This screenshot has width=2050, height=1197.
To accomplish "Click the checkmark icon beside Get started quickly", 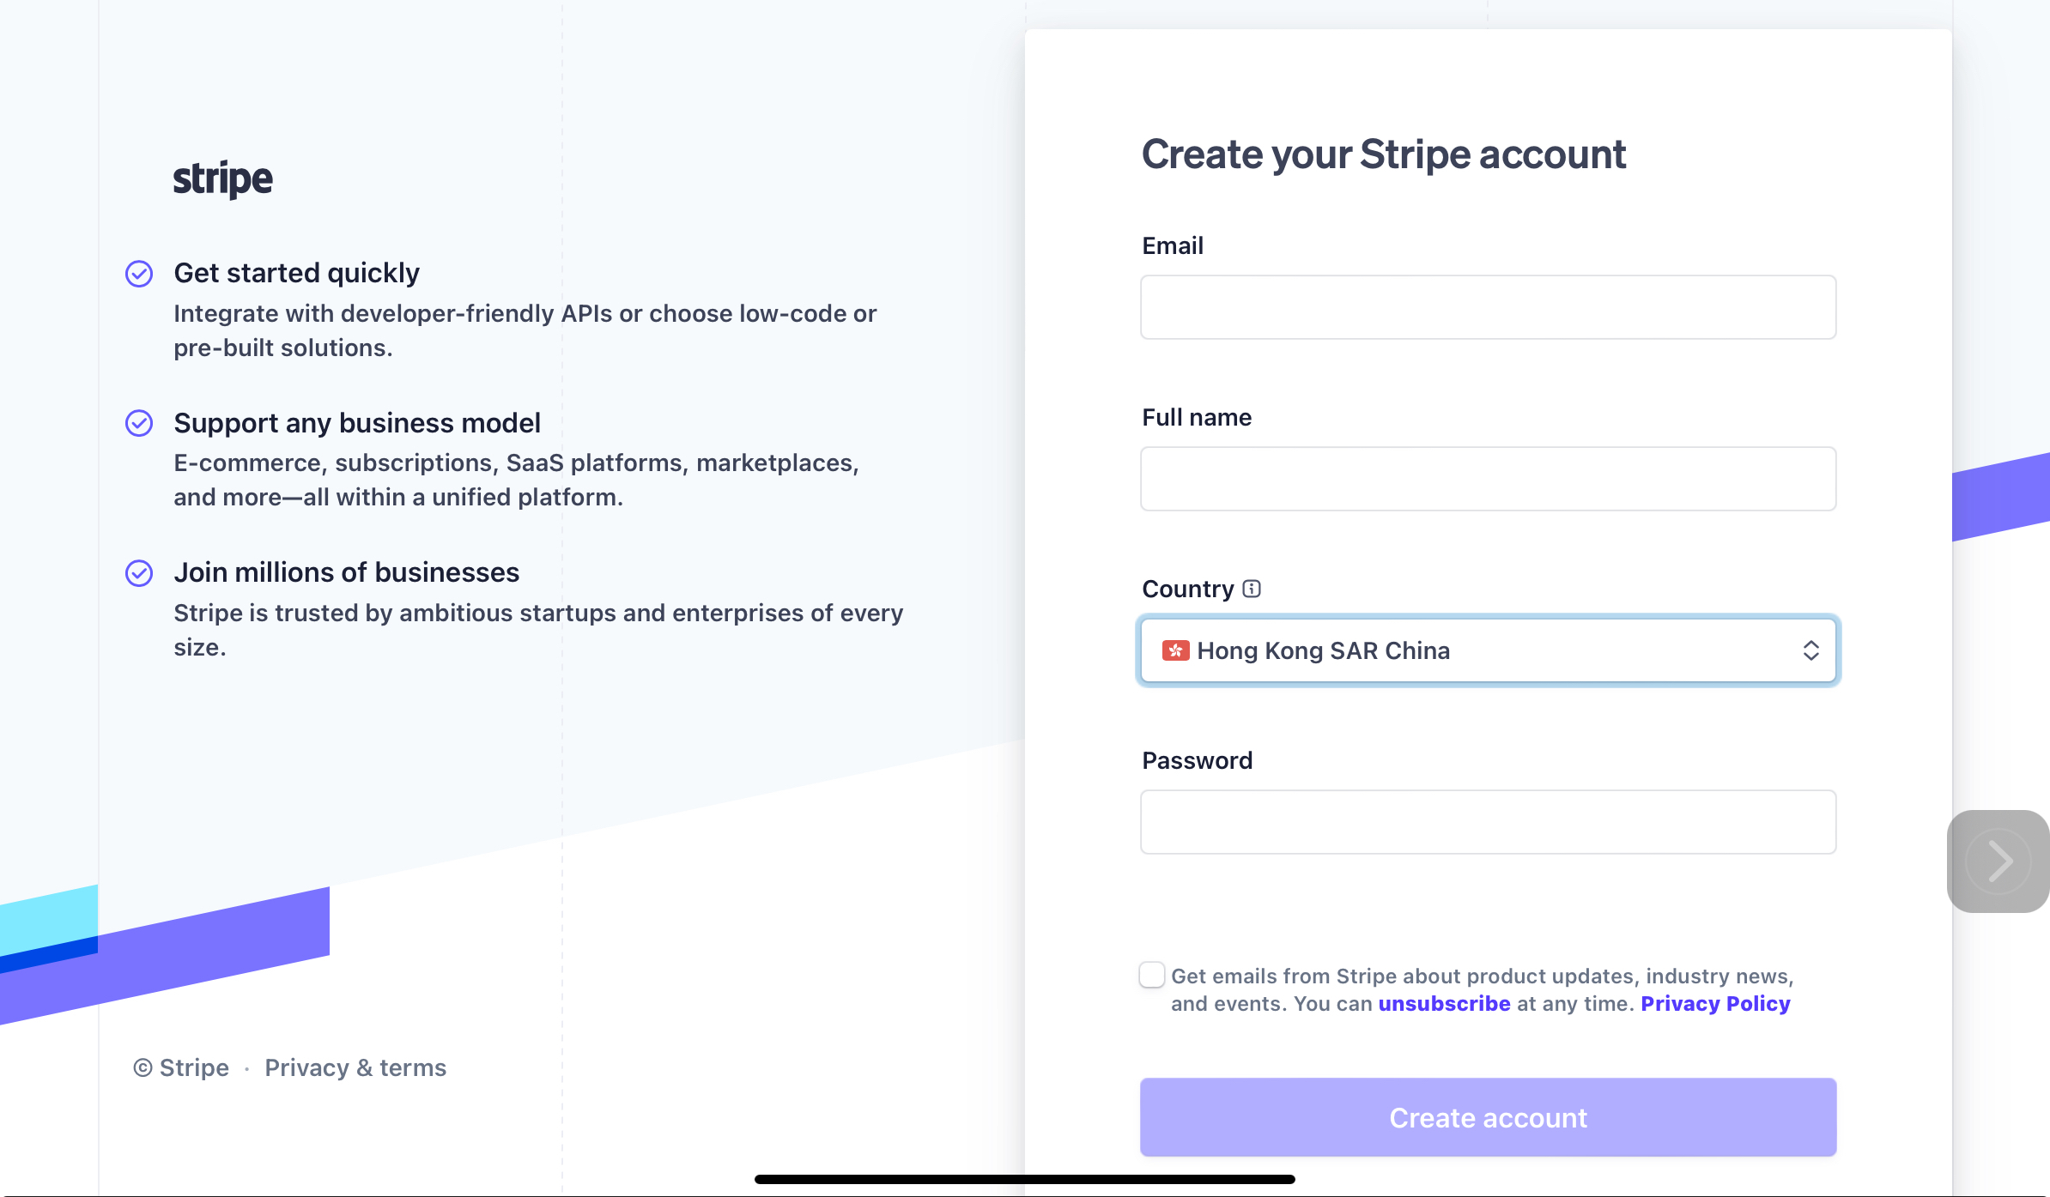I will point(139,274).
